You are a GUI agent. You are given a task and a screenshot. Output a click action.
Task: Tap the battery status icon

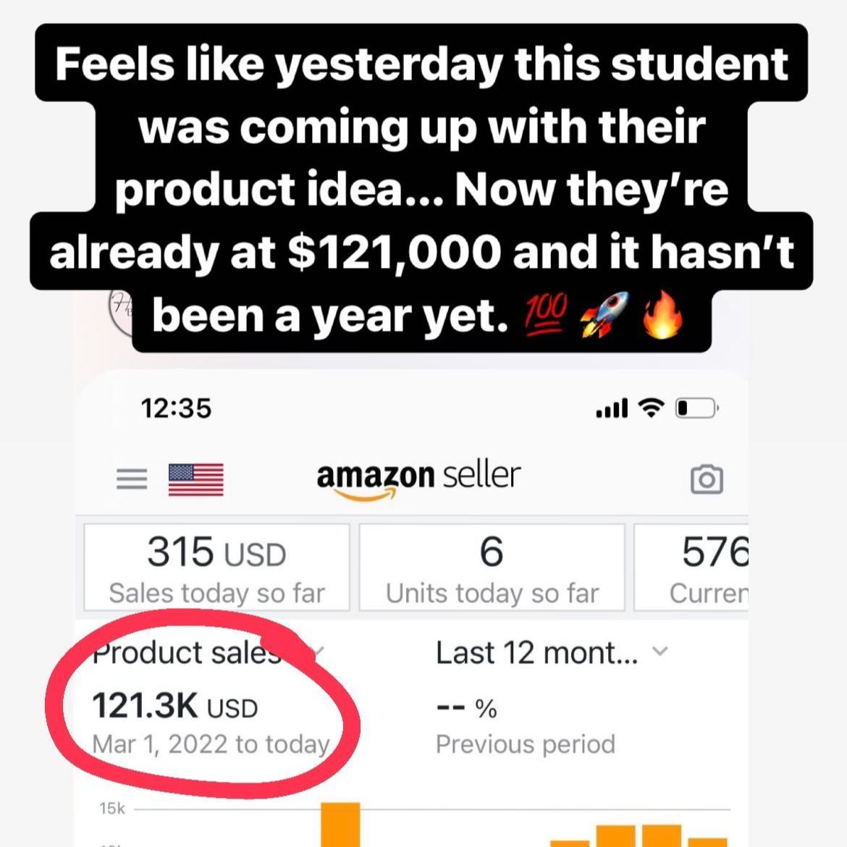pyautogui.click(x=696, y=408)
